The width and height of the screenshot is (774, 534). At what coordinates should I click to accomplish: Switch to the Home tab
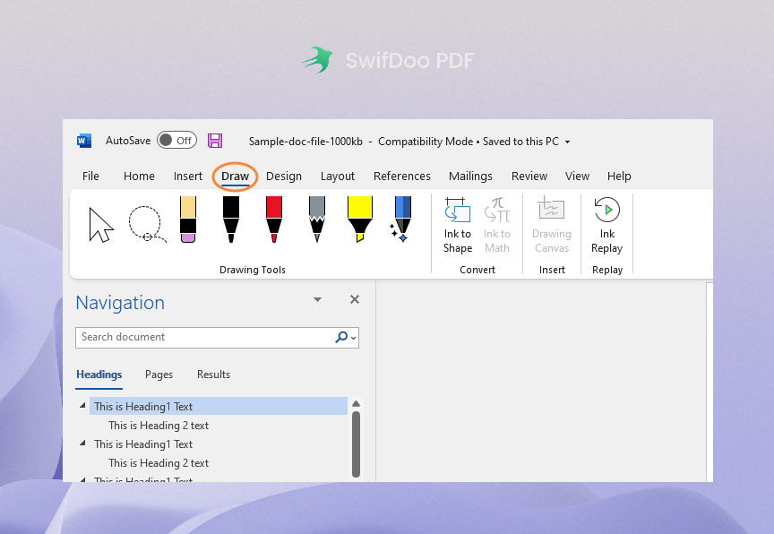(x=139, y=177)
